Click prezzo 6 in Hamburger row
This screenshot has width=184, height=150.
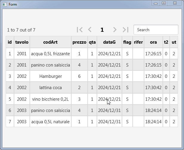point(79,76)
